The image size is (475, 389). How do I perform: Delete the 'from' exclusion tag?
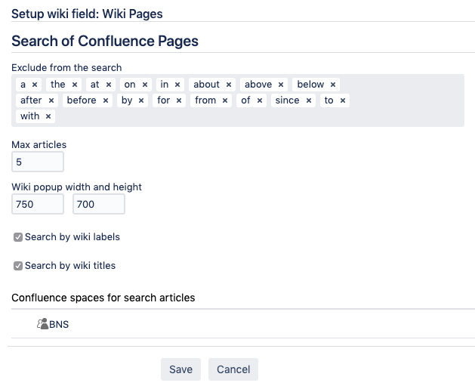click(x=225, y=100)
